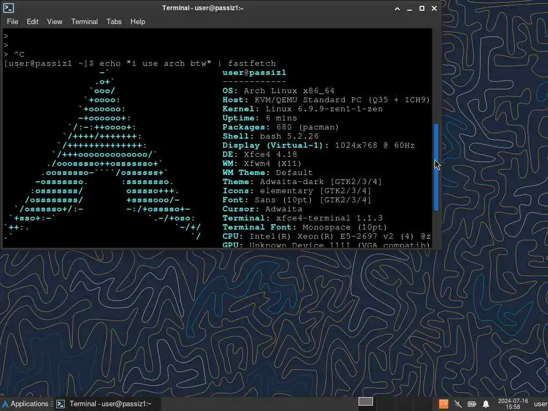Click the 'Kernel: Linux 6.9.9-zen1-1-zen' line

[x=302, y=109]
